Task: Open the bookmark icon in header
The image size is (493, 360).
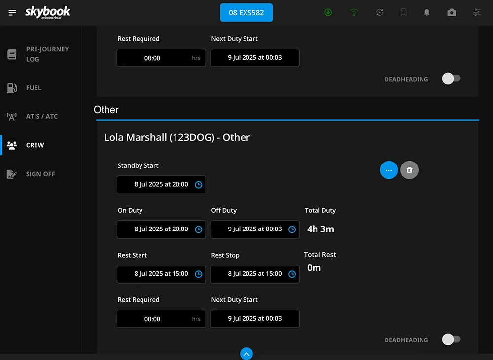Action: pos(403,12)
